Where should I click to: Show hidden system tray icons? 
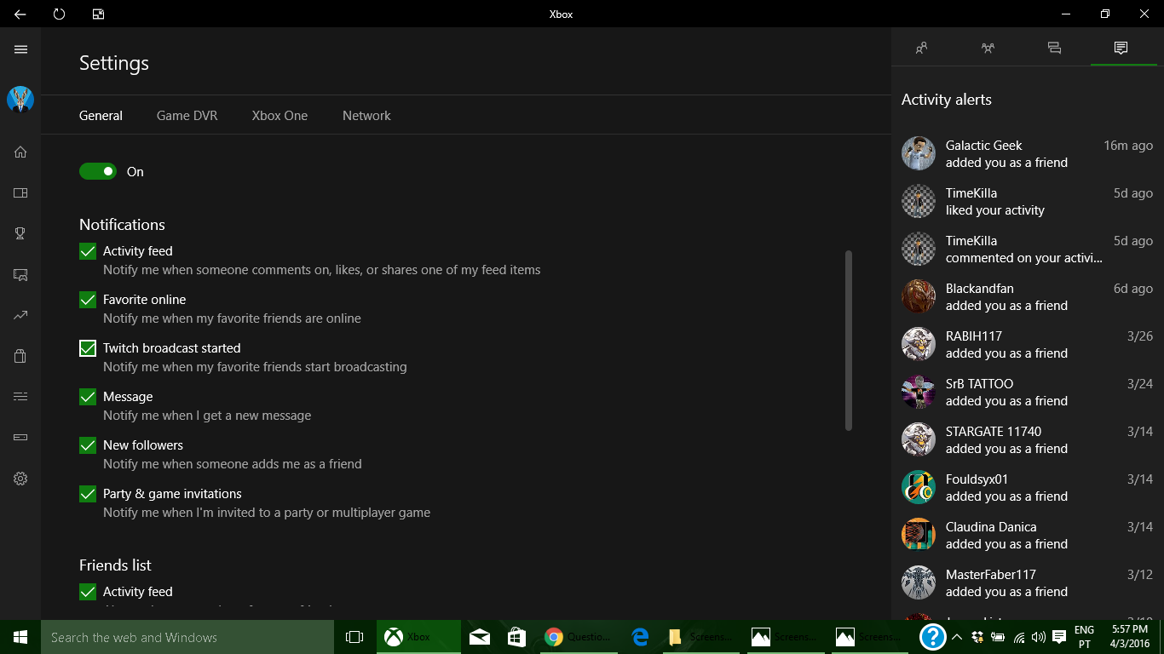pos(956,637)
